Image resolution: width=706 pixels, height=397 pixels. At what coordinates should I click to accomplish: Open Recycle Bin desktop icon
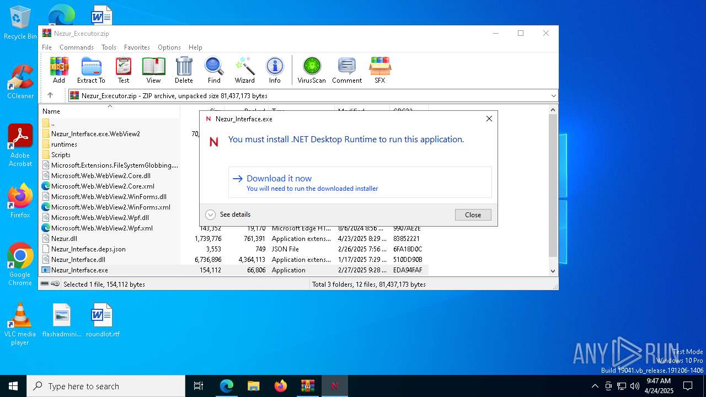coord(20,23)
